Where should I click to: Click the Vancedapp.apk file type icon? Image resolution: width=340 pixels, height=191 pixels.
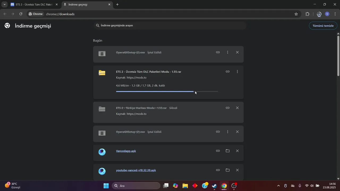[102, 152]
